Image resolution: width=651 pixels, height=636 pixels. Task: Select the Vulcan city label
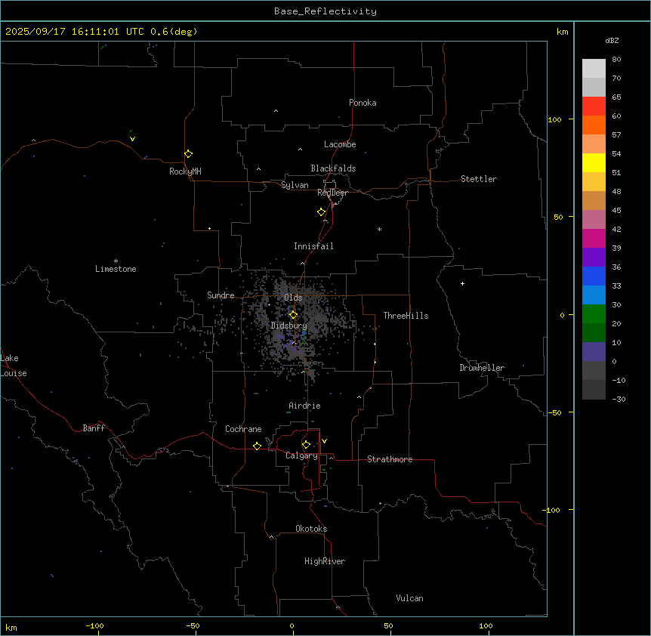(409, 598)
